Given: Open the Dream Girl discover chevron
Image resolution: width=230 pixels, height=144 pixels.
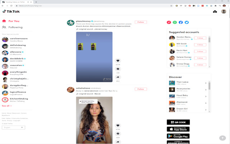Looking at the screenshot, I should 206,110.
